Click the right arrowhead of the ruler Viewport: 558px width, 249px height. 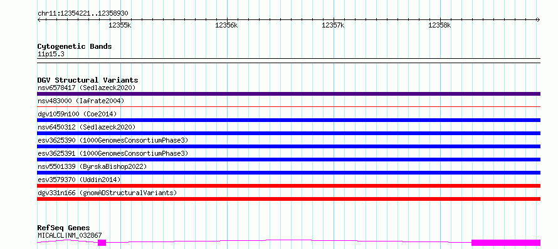pyautogui.click(x=539, y=20)
